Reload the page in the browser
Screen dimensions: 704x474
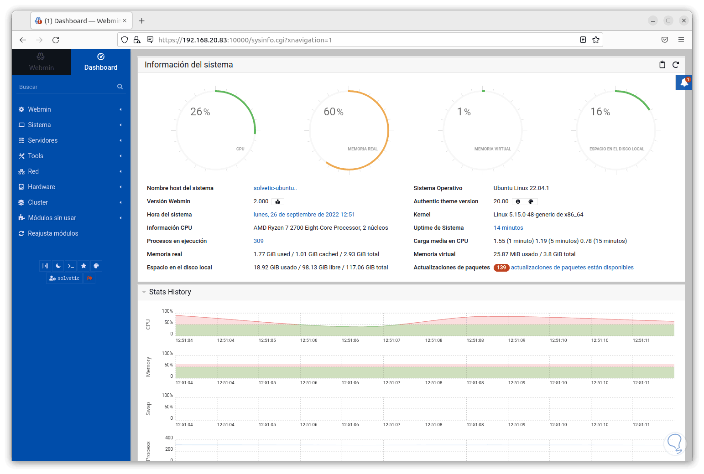click(x=56, y=40)
